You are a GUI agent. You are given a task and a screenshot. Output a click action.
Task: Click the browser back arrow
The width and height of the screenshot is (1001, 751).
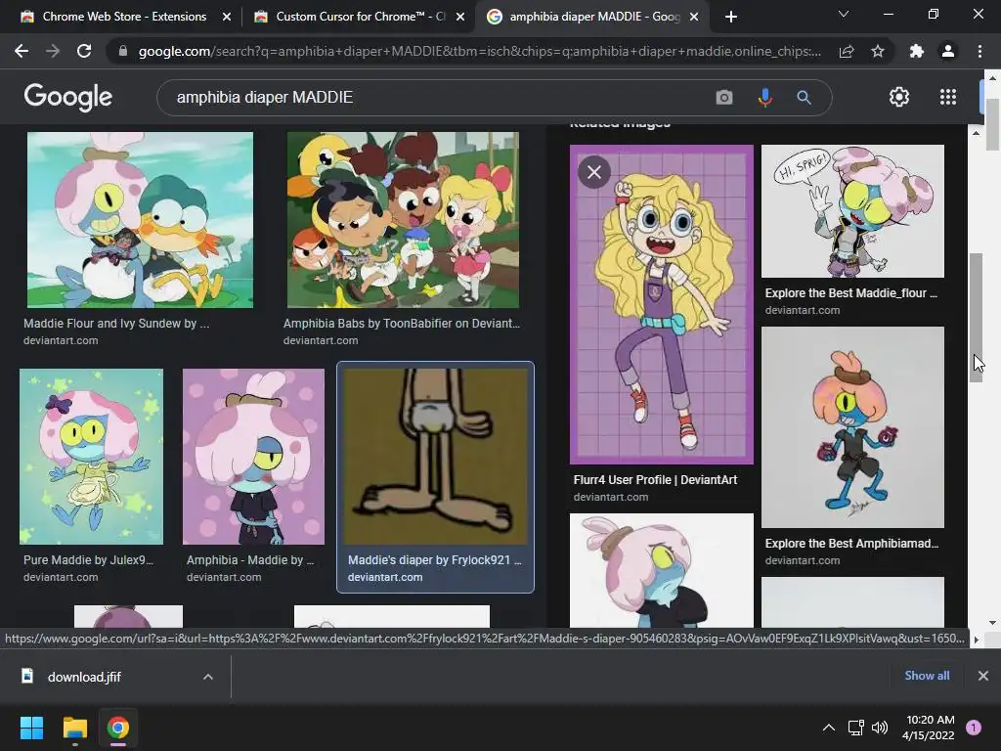(x=22, y=51)
